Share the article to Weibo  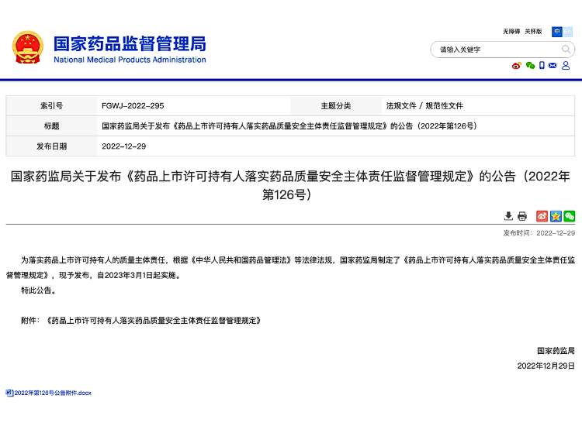click(x=542, y=216)
